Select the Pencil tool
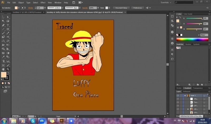Image resolution: width=211 pixels, height=124 pixels. pos(8,33)
